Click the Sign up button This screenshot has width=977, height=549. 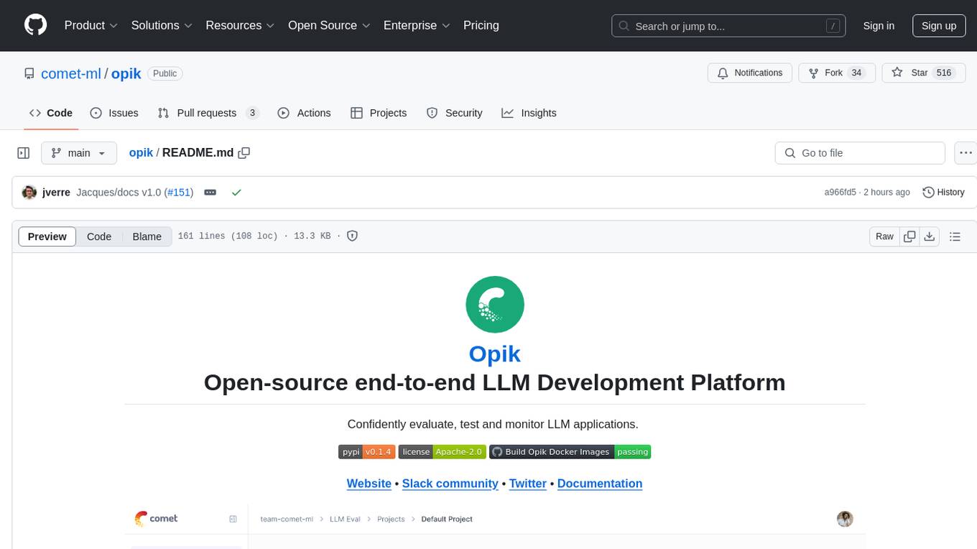pos(939,26)
